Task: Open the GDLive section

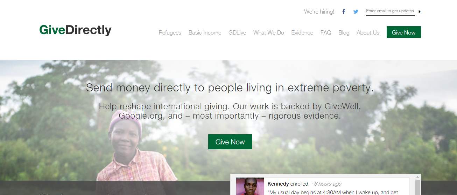Action: coord(237,32)
